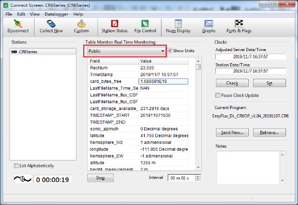
Task: Click the Notes scroll down arrow
Action: coord(282,180)
